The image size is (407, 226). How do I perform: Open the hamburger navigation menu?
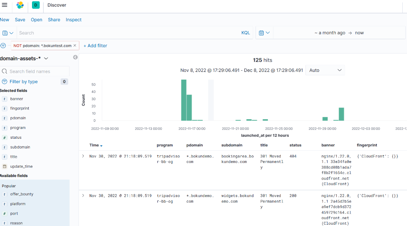pos(5,5)
